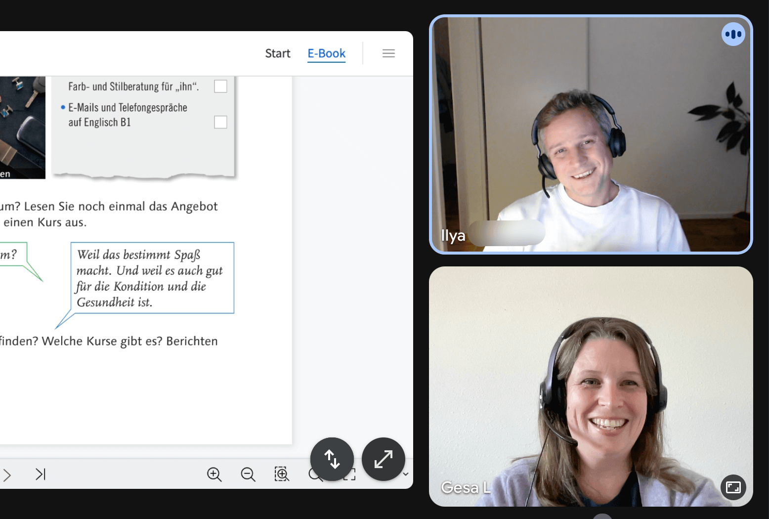
Task: Tick the checkbox for 'E-Mails und Telefongespräche'
Action: (220, 122)
